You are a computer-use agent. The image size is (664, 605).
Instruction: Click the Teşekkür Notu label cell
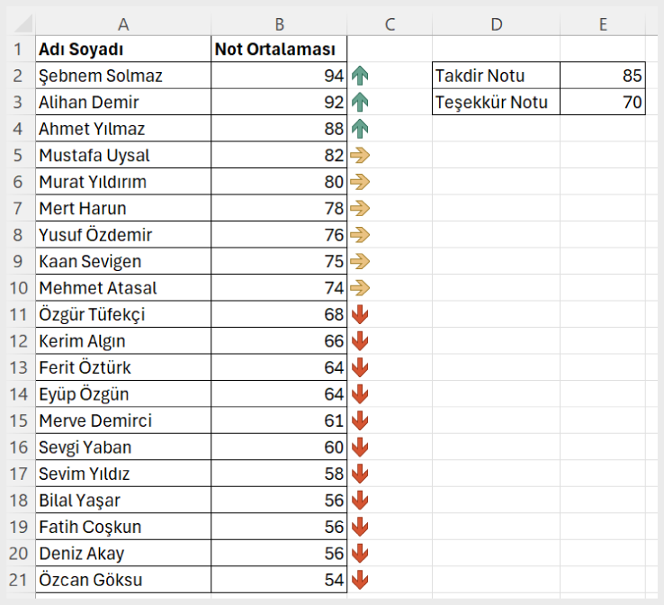tap(497, 102)
